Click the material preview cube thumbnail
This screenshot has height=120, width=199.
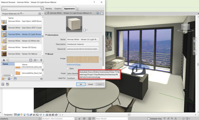pos(74,24)
